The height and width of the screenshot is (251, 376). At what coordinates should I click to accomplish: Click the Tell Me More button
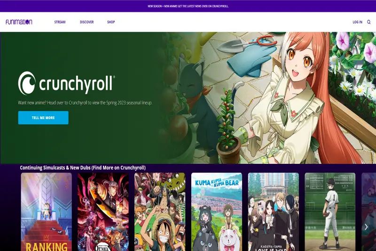click(x=43, y=118)
